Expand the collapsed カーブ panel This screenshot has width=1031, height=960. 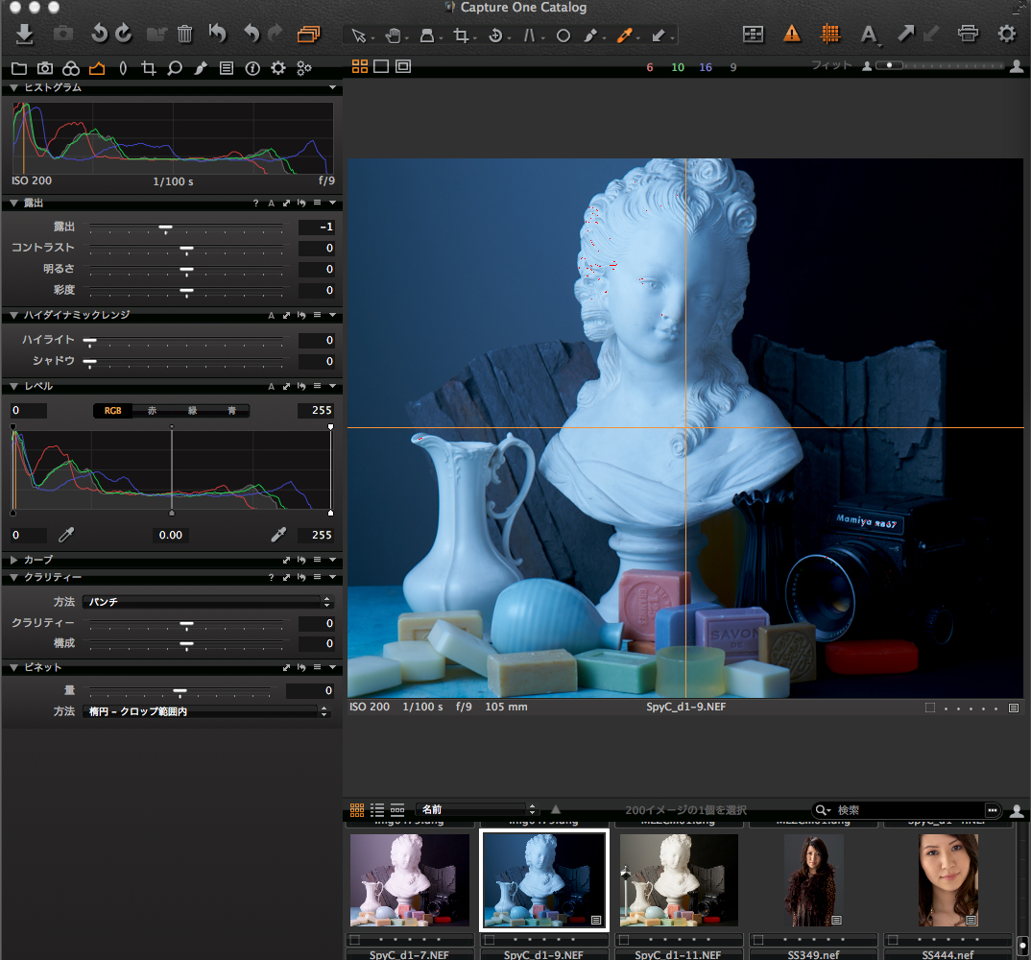(x=14, y=560)
